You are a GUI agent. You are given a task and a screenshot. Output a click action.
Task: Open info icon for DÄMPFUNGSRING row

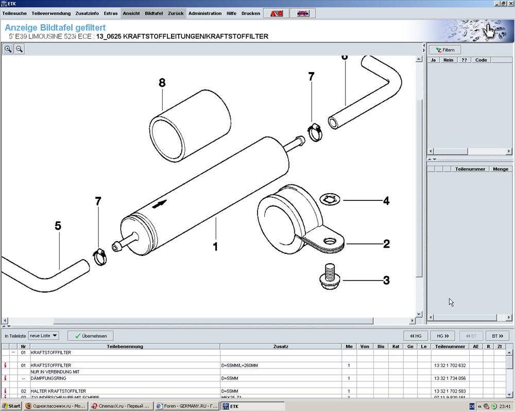[x=5, y=378]
